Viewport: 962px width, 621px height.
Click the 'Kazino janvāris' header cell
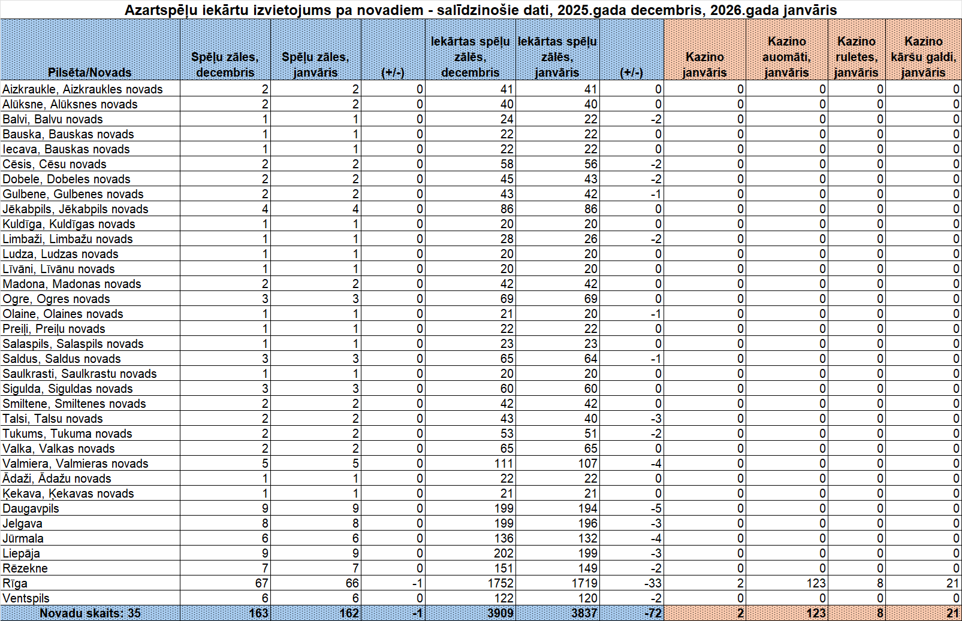[x=704, y=65]
